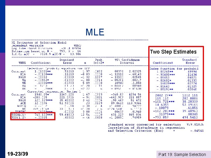Image resolution: width=211 pixels, height=158 pixels.
Task: Select two-step standard error 494.5410
Action: click(190, 117)
